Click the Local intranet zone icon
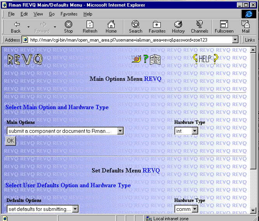This screenshot has height=221, width=259. [x=148, y=218]
